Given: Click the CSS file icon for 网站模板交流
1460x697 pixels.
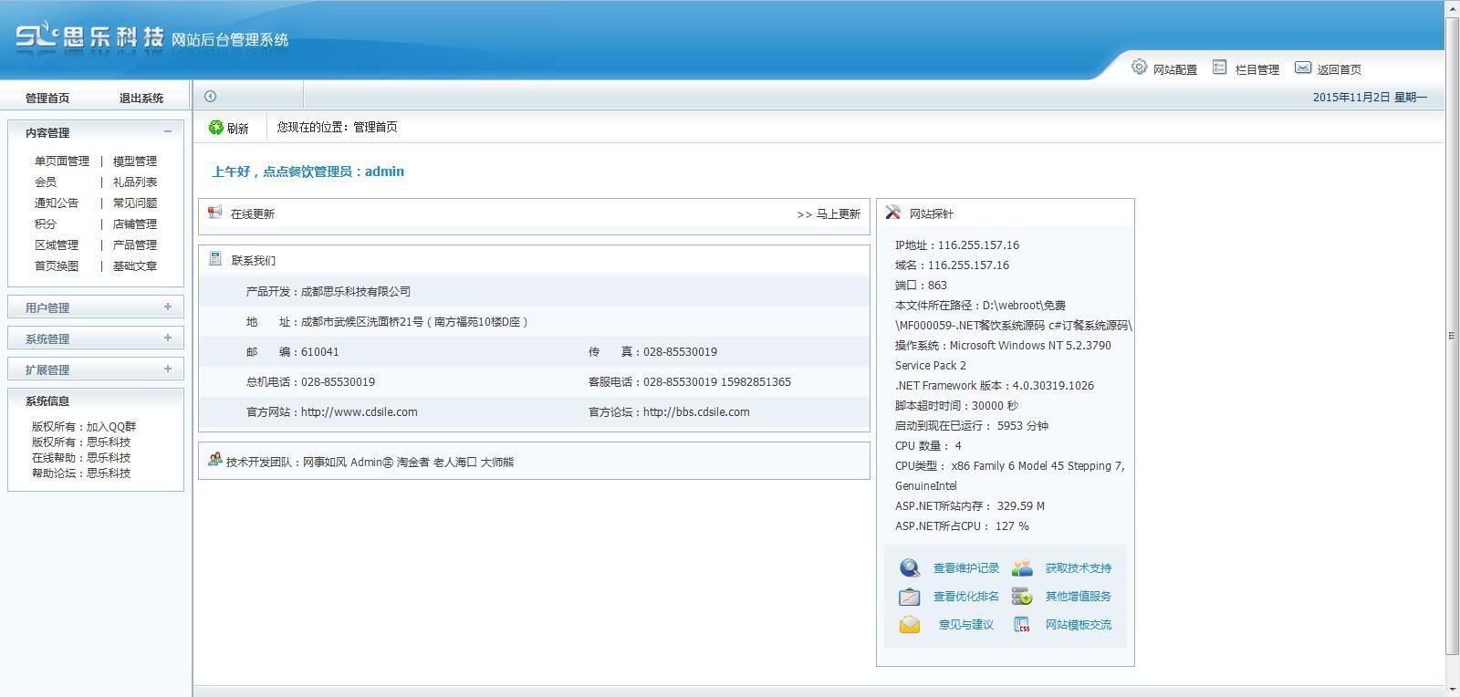Looking at the screenshot, I should pyautogui.click(x=1022, y=625).
